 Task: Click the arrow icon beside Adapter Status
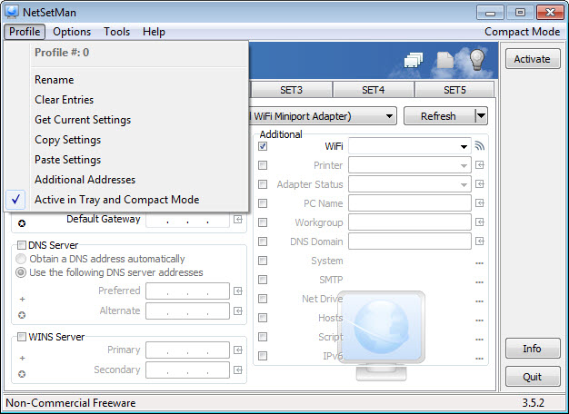pos(480,183)
